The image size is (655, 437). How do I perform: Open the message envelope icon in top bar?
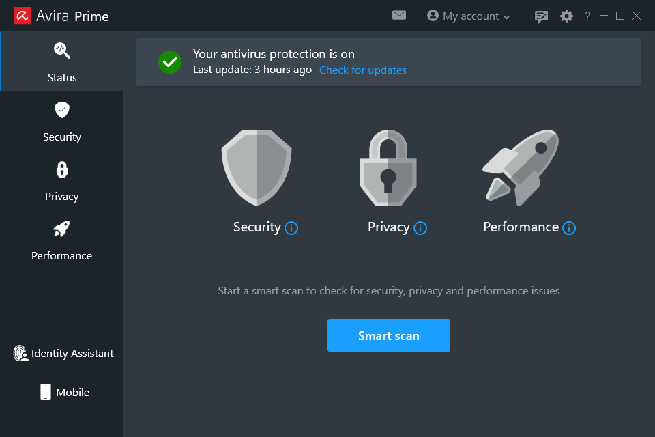tap(399, 14)
